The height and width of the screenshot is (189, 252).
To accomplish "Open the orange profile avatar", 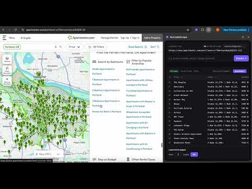I will (218, 30).
